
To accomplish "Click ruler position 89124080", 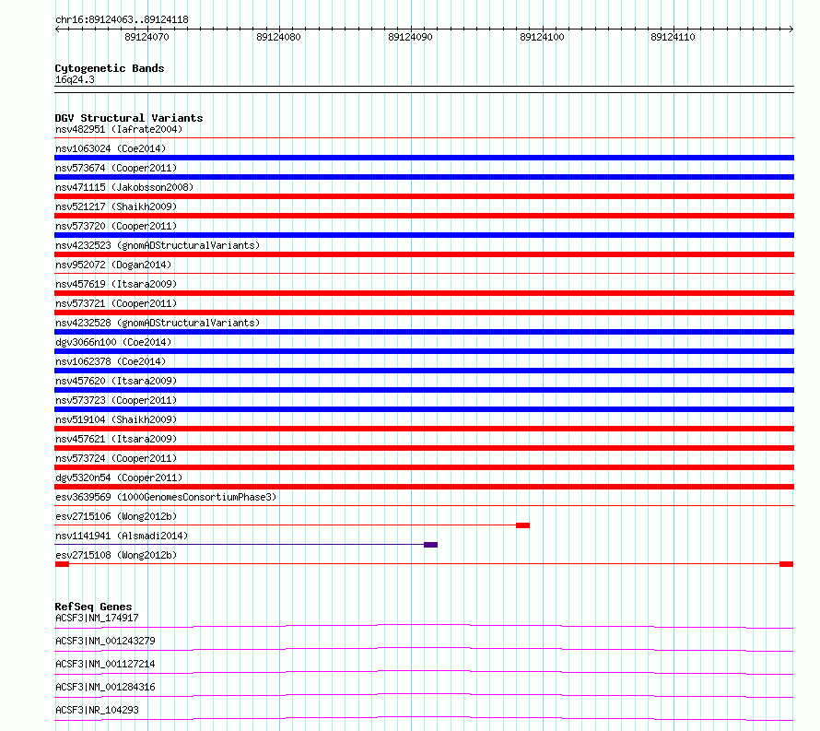I will tap(279, 37).
